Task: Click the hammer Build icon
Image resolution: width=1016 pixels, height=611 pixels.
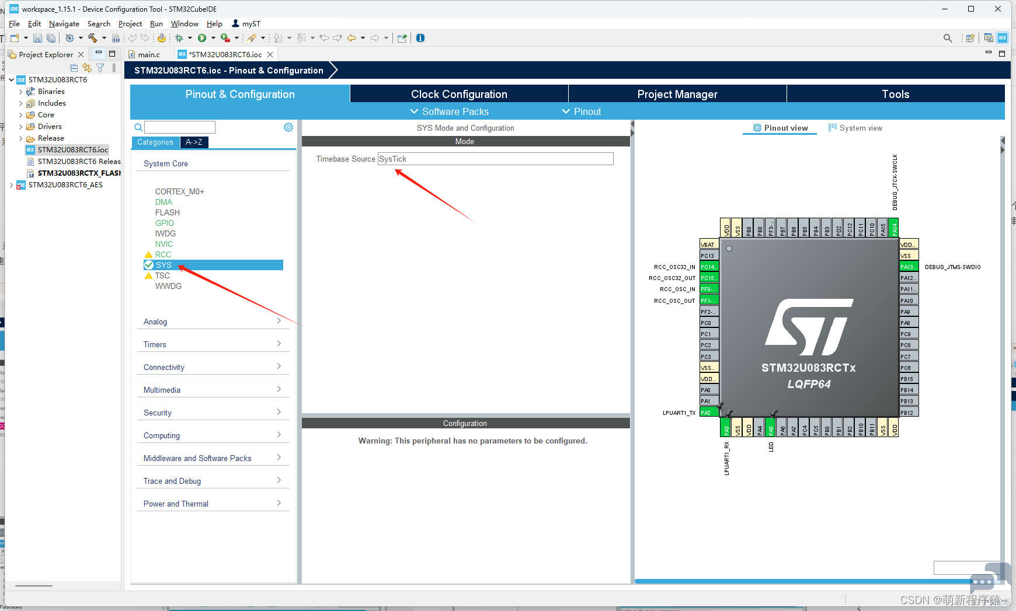Action: click(92, 38)
